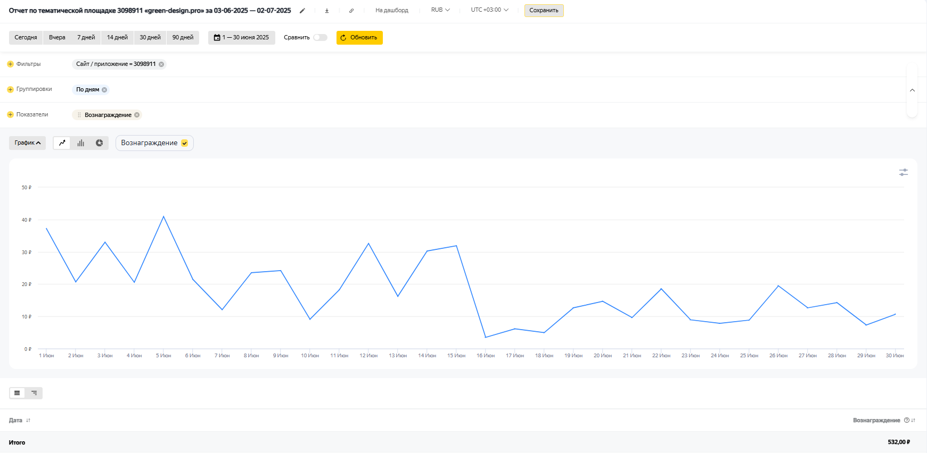Toggle the Сравнить switch
Viewport: 927px width, 453px height.
point(320,38)
